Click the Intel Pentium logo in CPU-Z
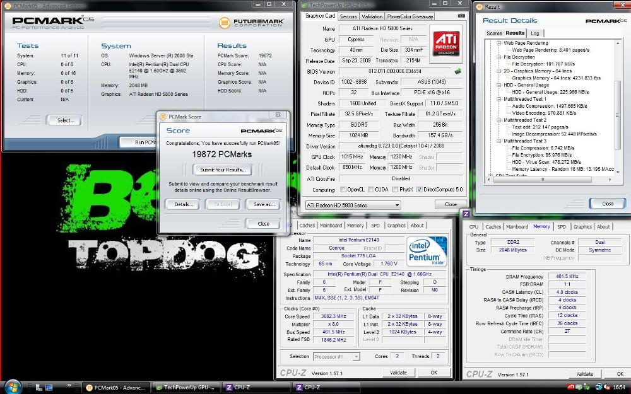Viewport: 631px width, 394px height. pos(426,253)
